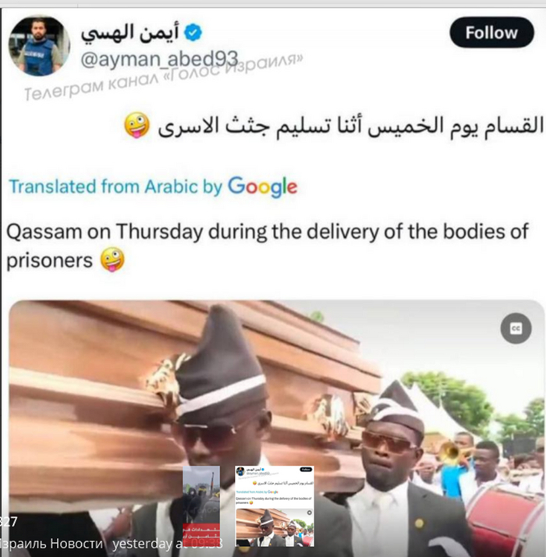Click the Израиль Новости channel name

pos(51,544)
